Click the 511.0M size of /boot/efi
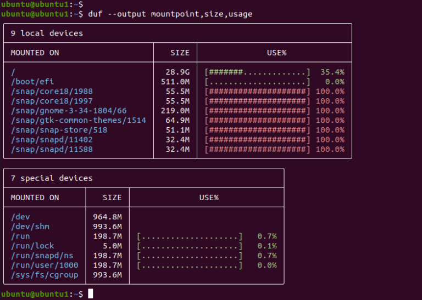422x300 pixels. 175,82
